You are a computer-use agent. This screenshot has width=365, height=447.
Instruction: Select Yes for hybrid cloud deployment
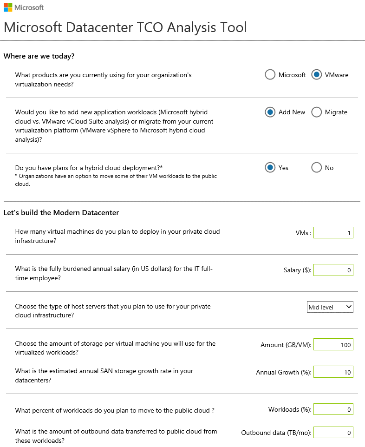[x=270, y=168]
